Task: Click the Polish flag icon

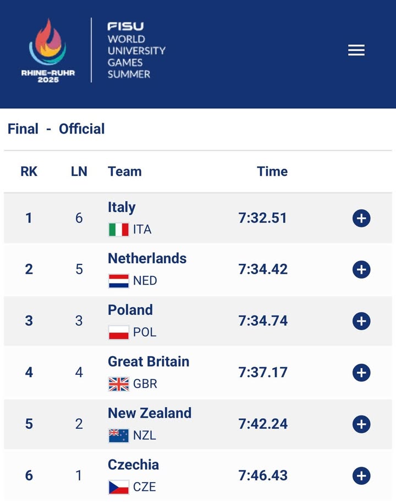Action: tap(119, 333)
